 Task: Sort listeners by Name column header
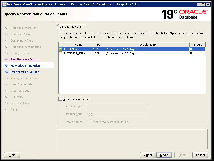point(78,44)
